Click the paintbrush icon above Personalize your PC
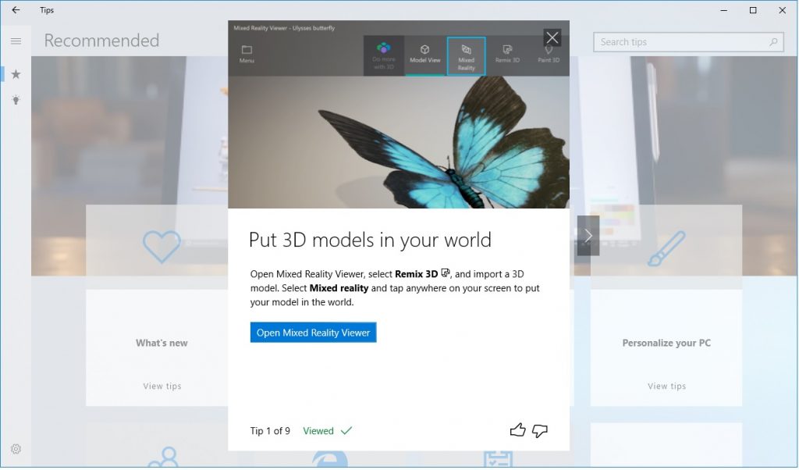Image resolution: width=799 pixels, height=470 pixels. pyautogui.click(x=666, y=248)
